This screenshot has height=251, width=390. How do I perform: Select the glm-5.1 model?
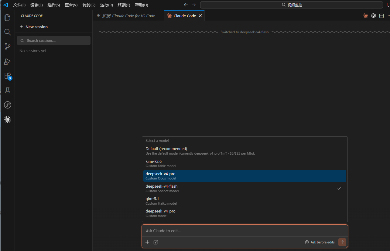pos(245,201)
